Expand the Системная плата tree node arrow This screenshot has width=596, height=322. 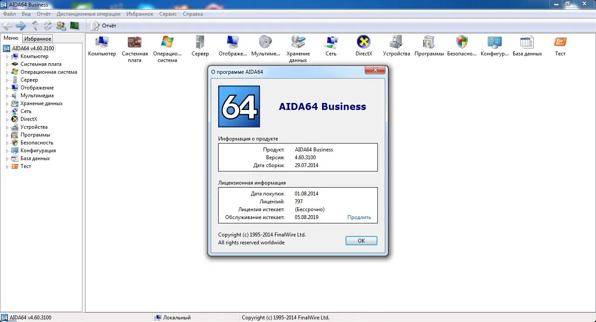pos(7,65)
